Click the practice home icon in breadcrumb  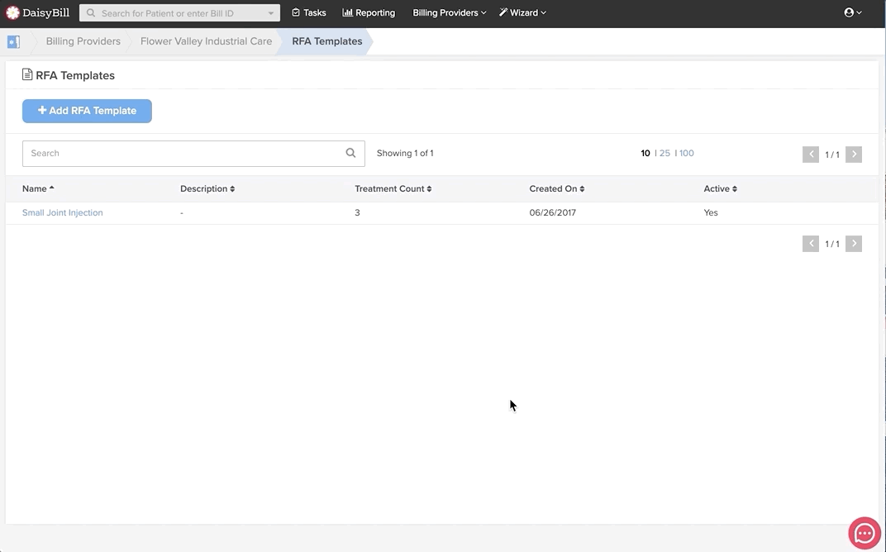13,41
